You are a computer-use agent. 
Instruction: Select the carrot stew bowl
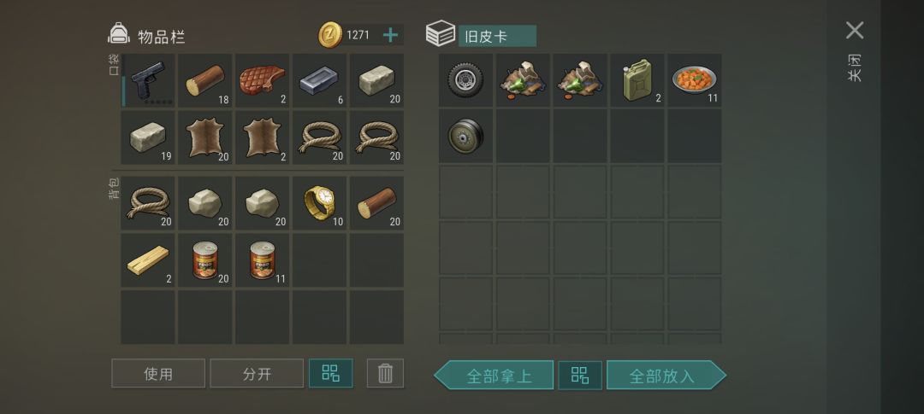(694, 80)
